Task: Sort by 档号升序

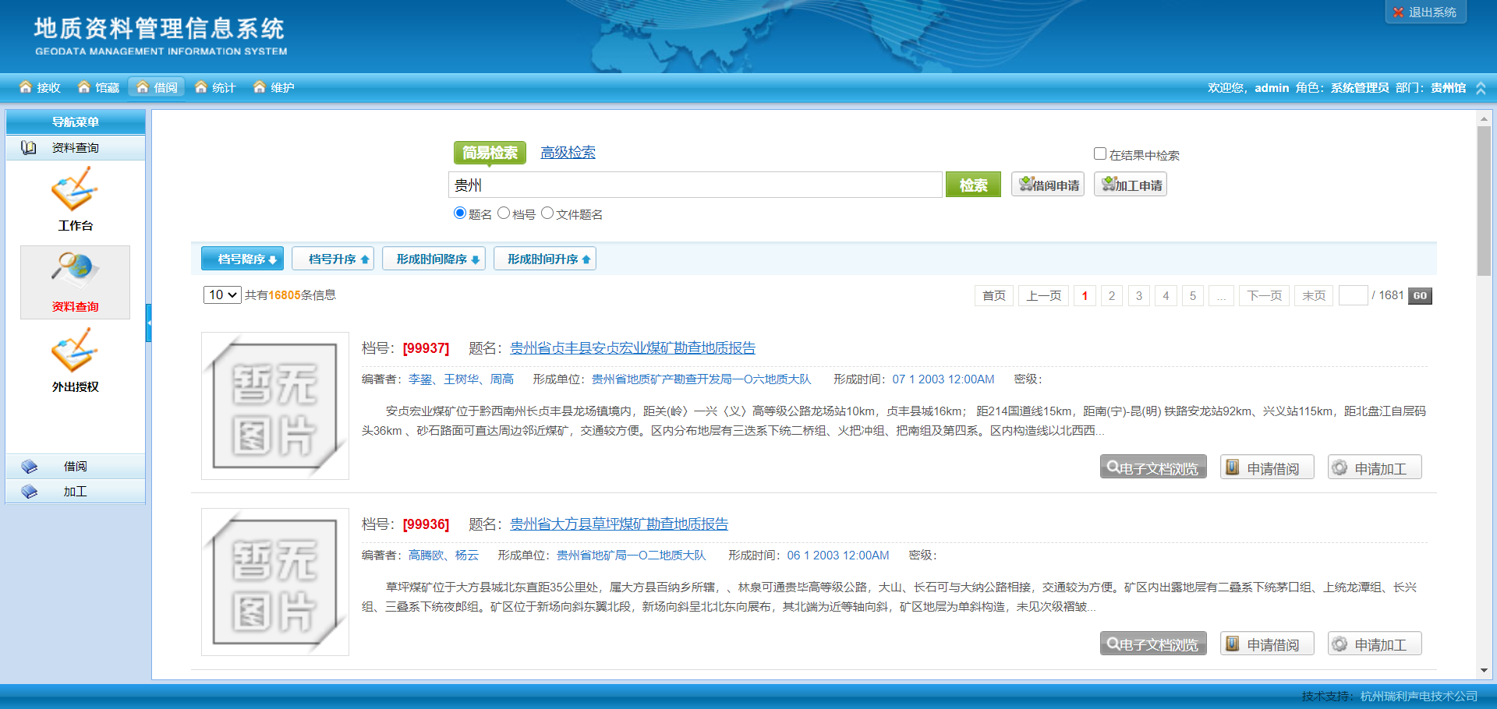Action: 333,259
